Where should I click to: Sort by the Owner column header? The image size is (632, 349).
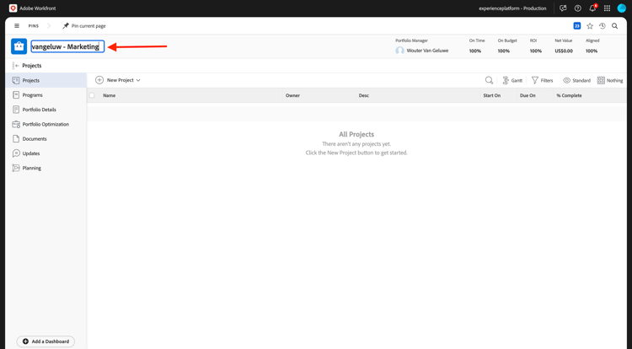click(x=292, y=95)
